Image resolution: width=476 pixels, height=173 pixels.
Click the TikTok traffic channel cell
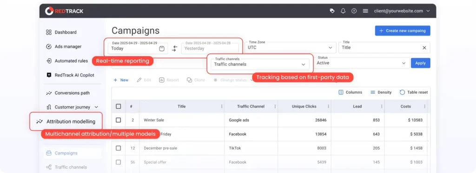tap(234, 148)
